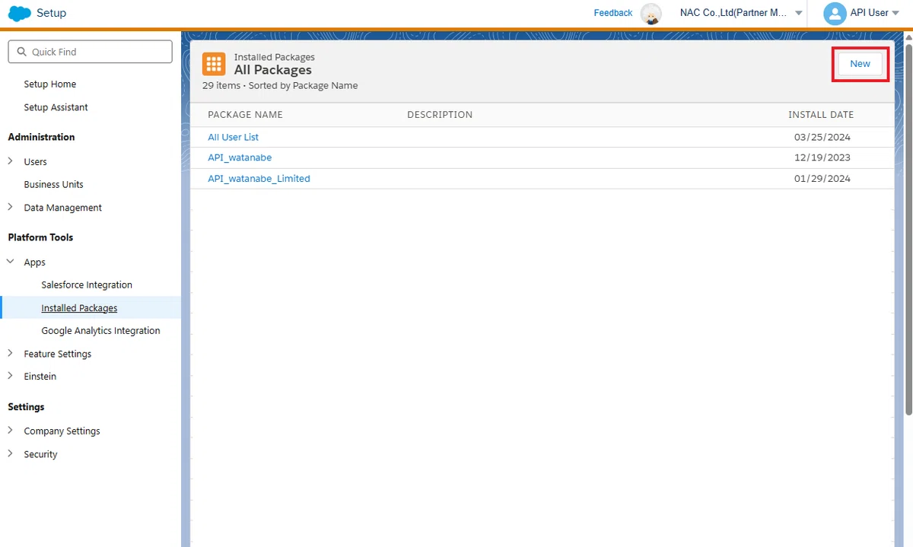Click the vertical page scrollbar
Screen dimensions: 913x547
click(x=908, y=228)
